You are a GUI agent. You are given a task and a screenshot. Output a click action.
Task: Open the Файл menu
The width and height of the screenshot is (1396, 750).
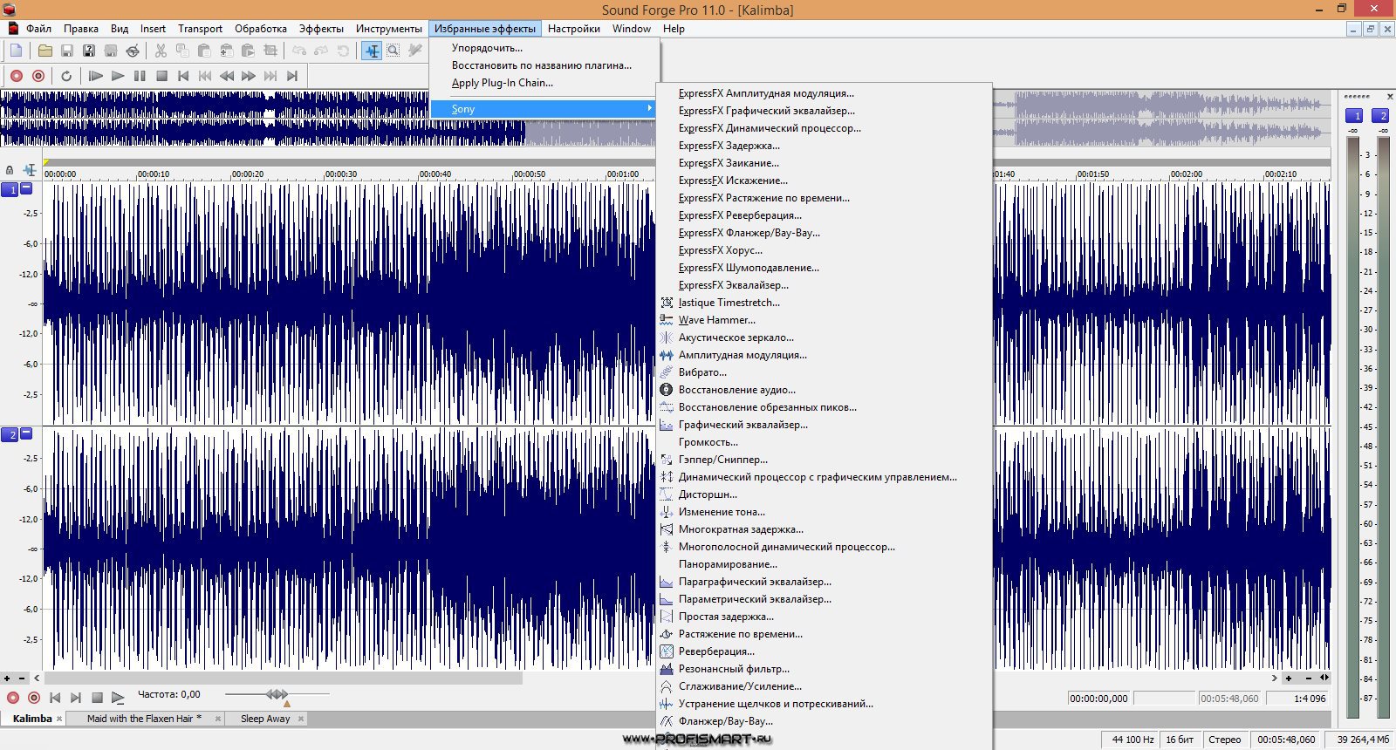(38, 28)
